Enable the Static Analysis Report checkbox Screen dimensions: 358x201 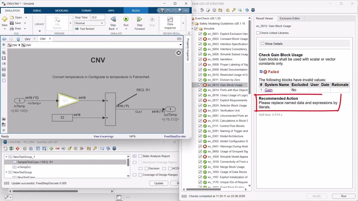point(140,156)
